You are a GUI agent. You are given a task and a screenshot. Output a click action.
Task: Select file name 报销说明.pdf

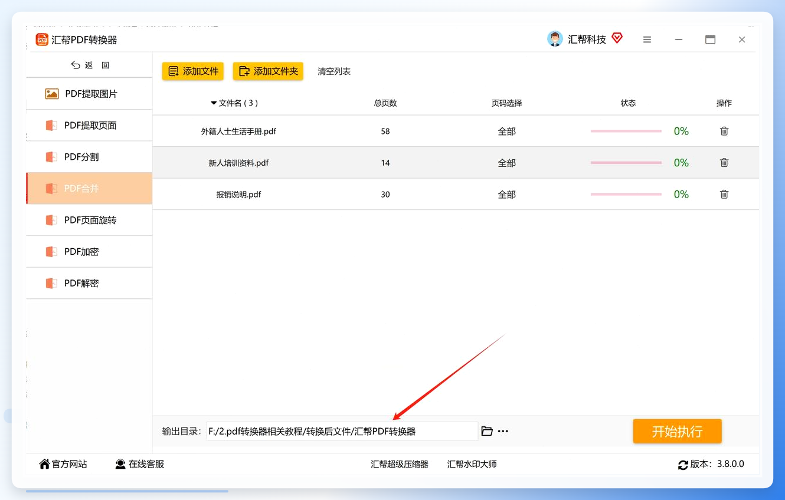click(x=238, y=195)
